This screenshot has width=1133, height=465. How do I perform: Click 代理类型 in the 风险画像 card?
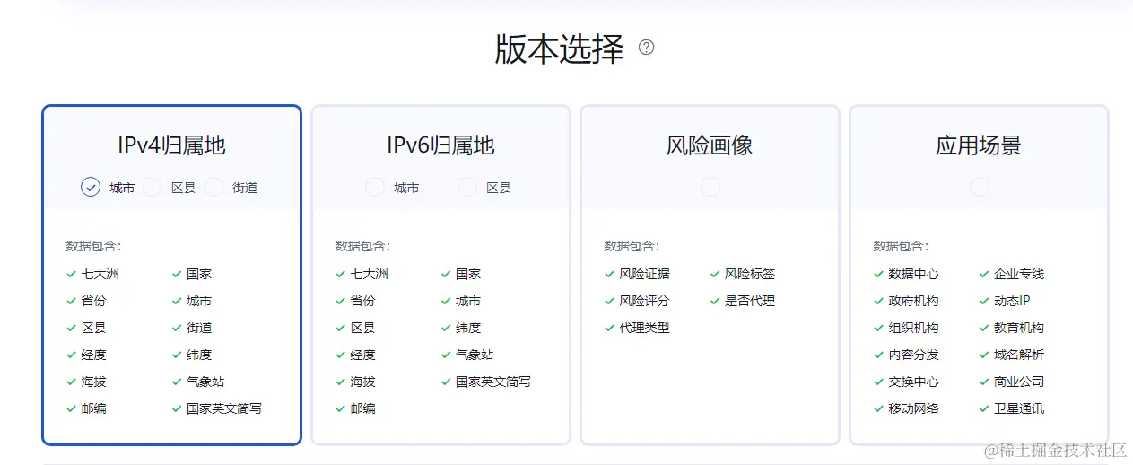pos(644,328)
